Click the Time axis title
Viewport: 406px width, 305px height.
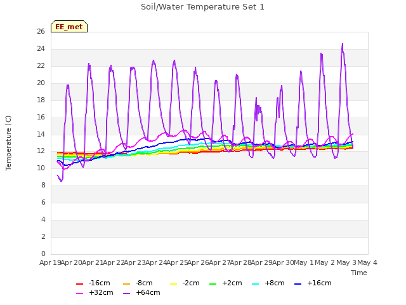click(x=359, y=273)
